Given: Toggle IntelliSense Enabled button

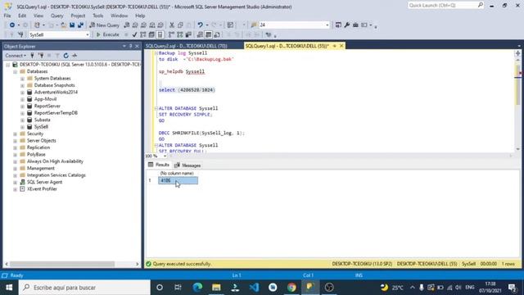Looking at the screenshot, I should pyautogui.click(x=160, y=34).
